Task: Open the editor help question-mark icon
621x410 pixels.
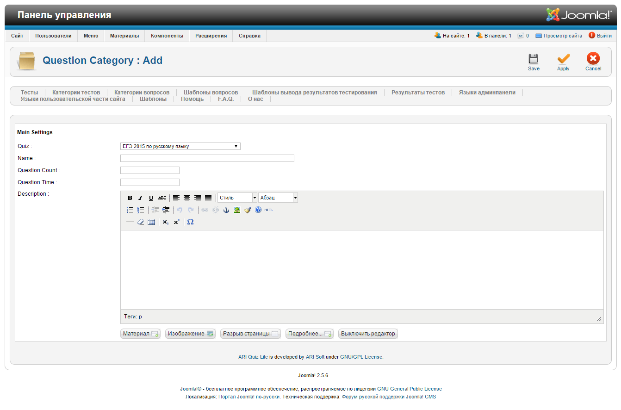Action: click(258, 210)
